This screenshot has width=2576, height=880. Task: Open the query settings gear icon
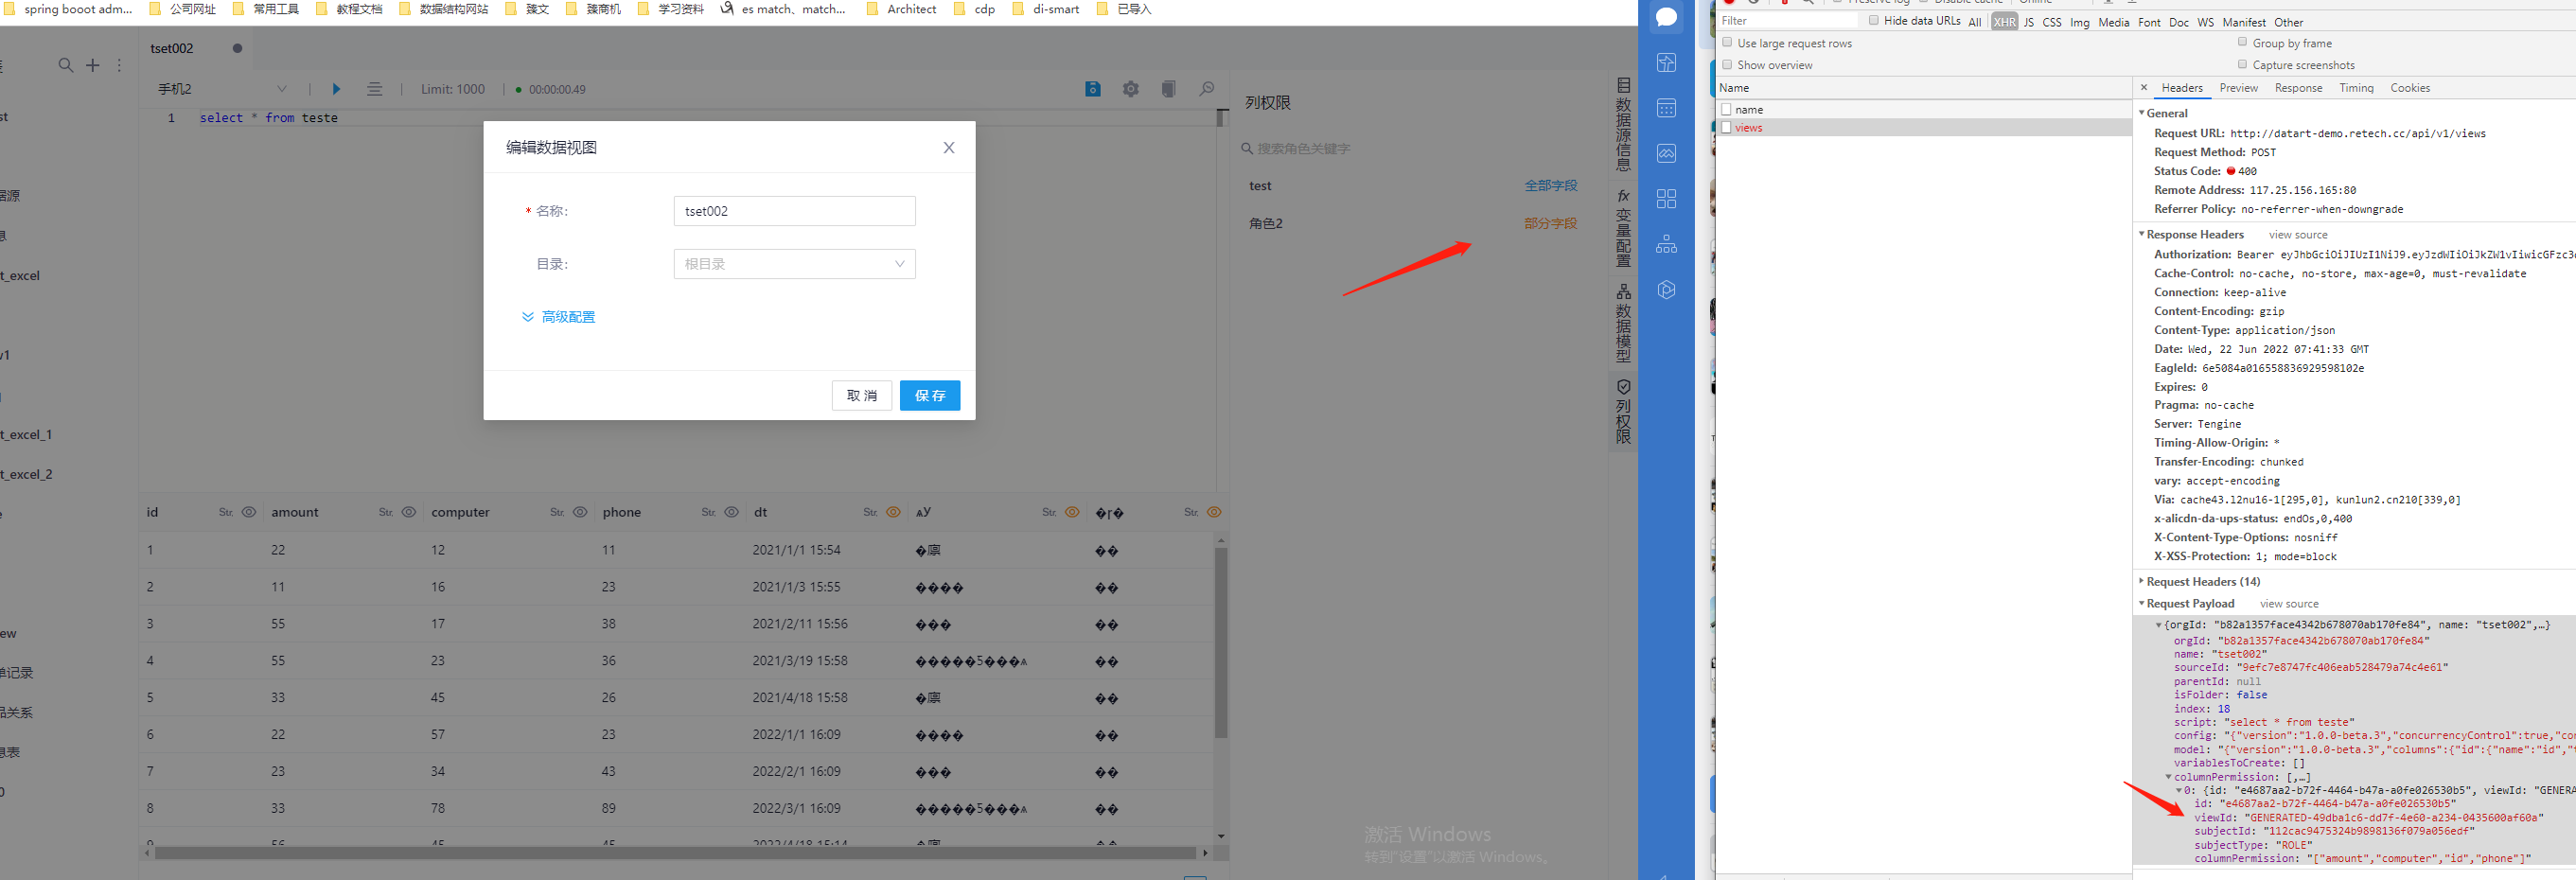tap(1130, 89)
